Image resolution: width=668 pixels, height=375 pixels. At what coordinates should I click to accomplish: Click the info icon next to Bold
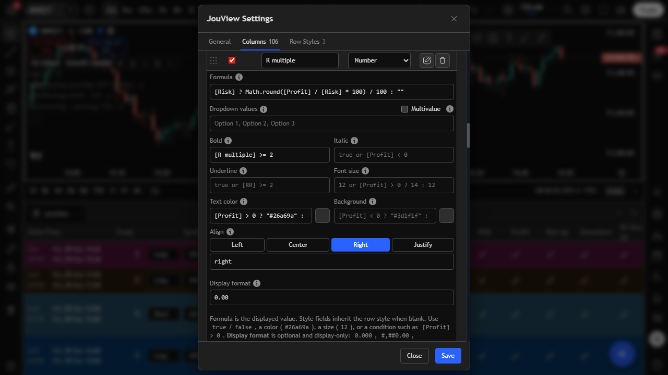(228, 141)
